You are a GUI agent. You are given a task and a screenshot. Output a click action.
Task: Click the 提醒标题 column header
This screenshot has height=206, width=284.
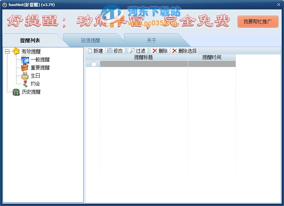(x=143, y=57)
